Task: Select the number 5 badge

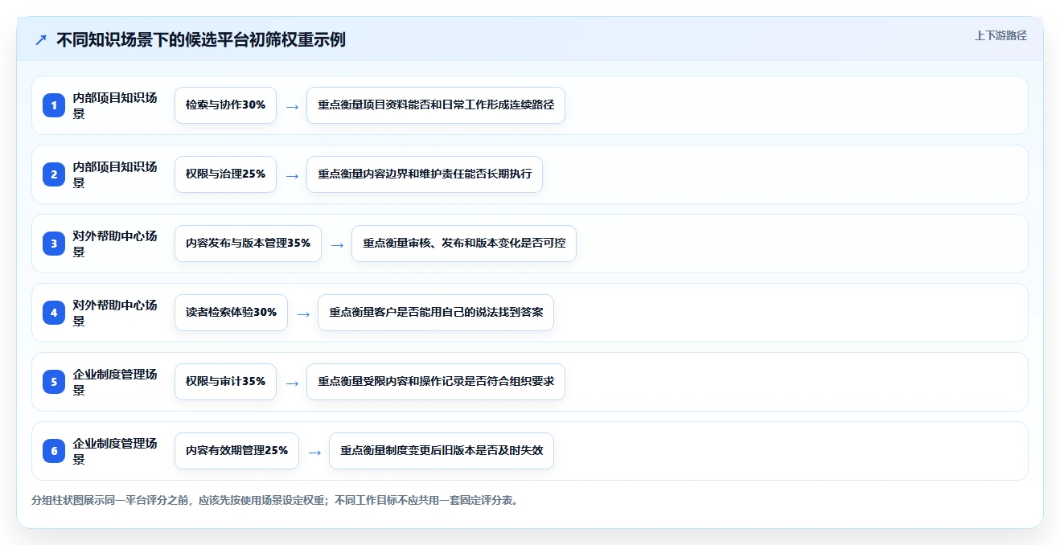Action: coord(54,382)
